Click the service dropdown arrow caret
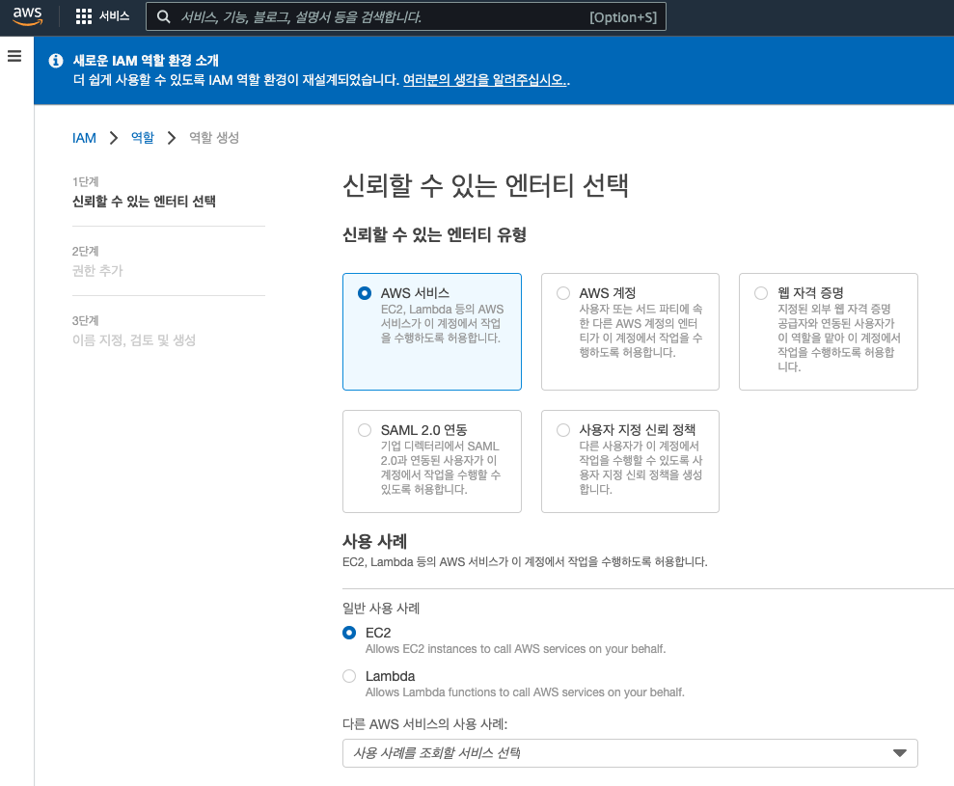 [899, 753]
